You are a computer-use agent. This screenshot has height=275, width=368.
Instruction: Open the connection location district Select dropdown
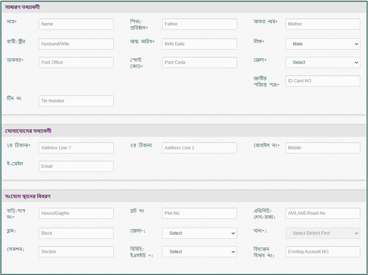199,233
